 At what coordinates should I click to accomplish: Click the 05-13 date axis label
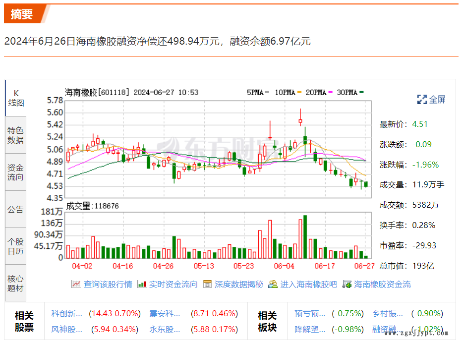click(204, 266)
